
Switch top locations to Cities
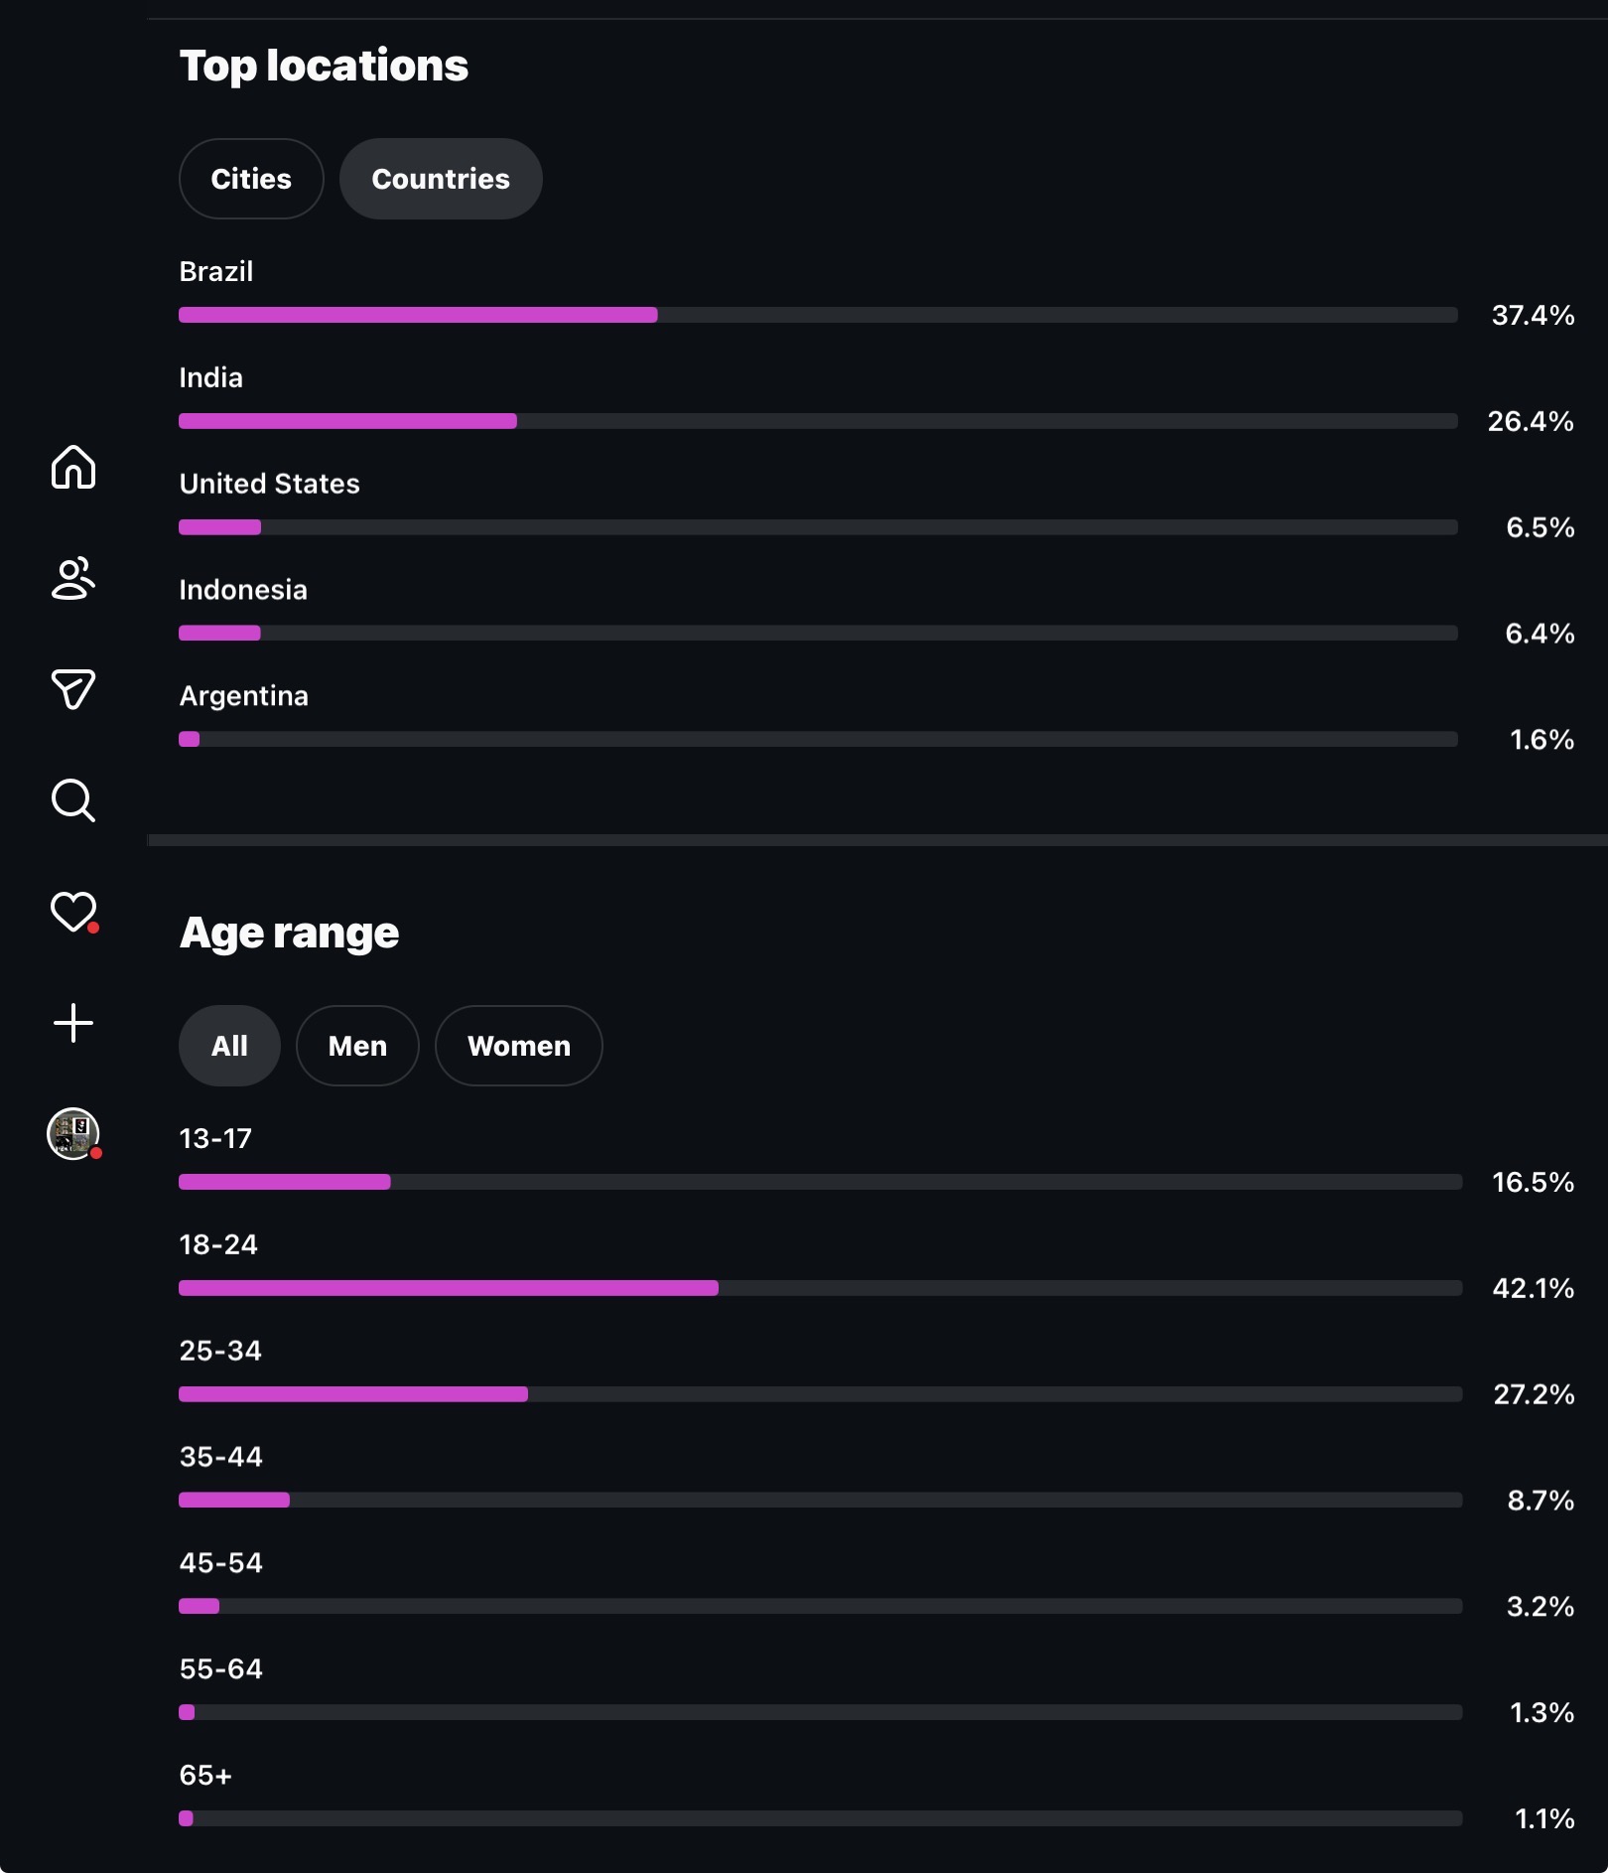[251, 179]
